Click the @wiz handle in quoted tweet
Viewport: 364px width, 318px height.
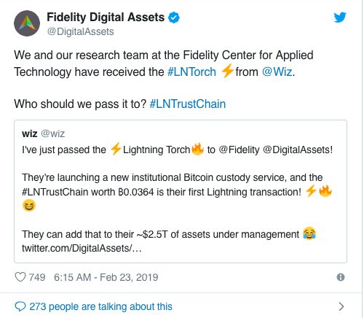(52, 133)
